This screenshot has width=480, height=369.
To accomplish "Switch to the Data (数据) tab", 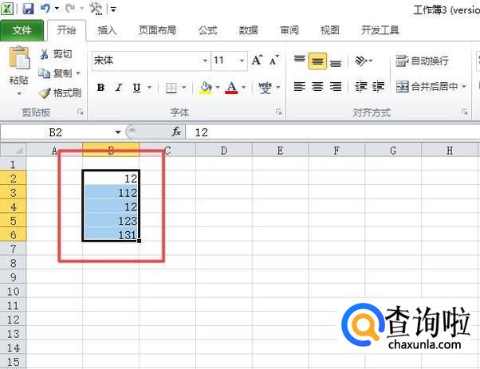I will click(248, 30).
